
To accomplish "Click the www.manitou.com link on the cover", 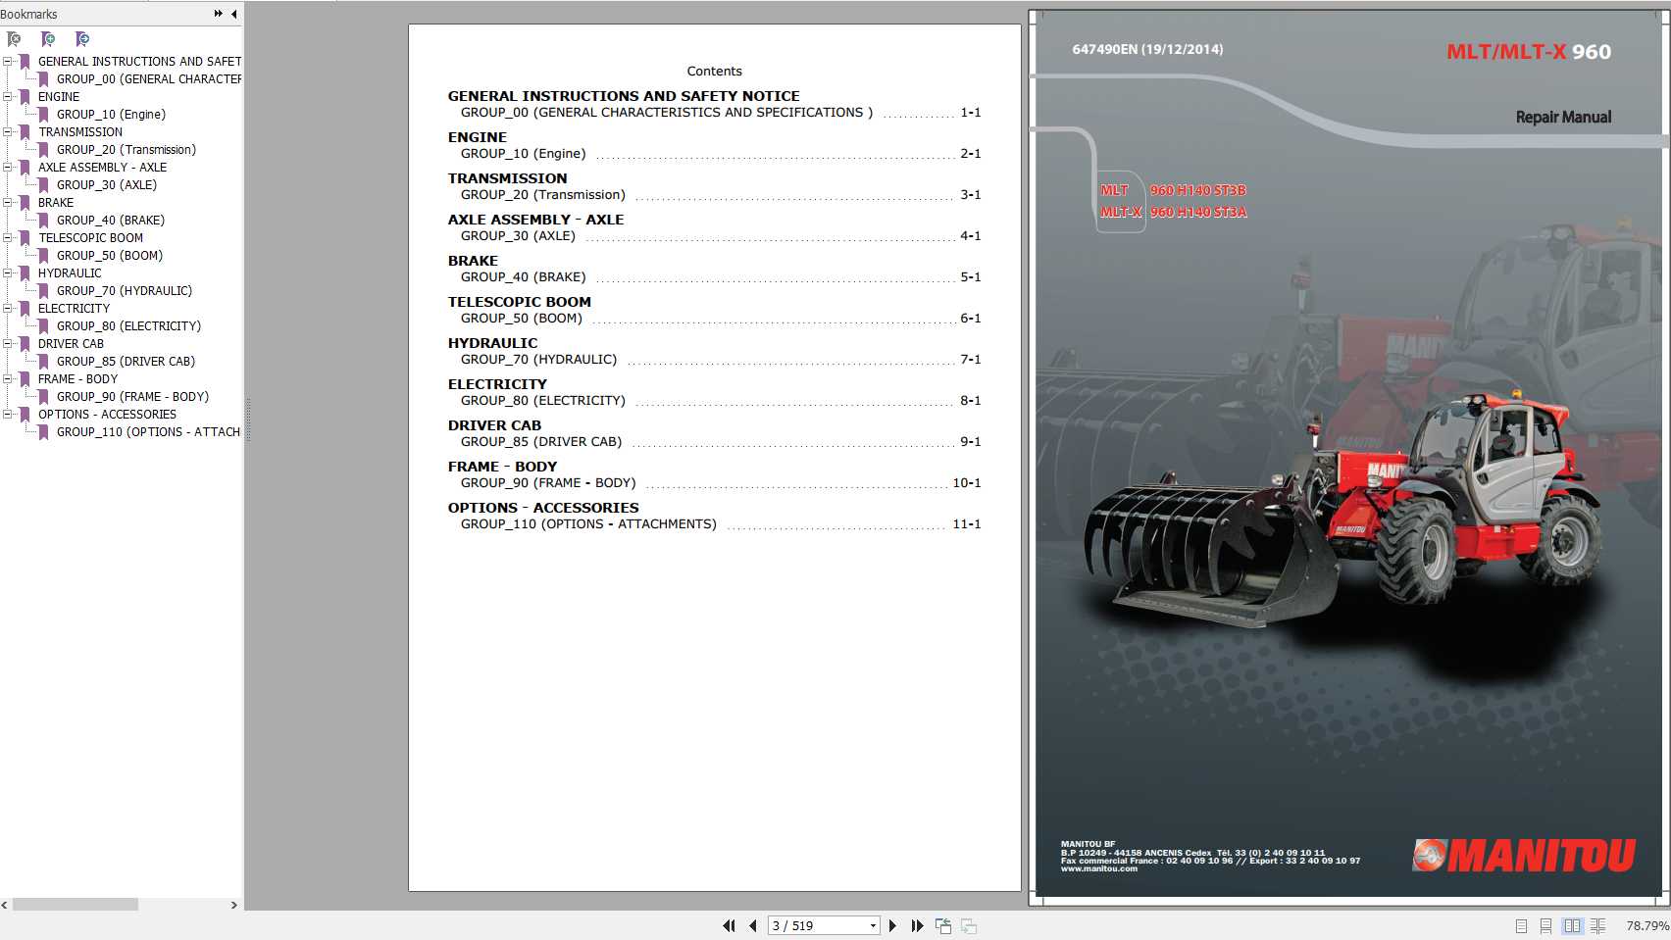I will tap(1098, 868).
